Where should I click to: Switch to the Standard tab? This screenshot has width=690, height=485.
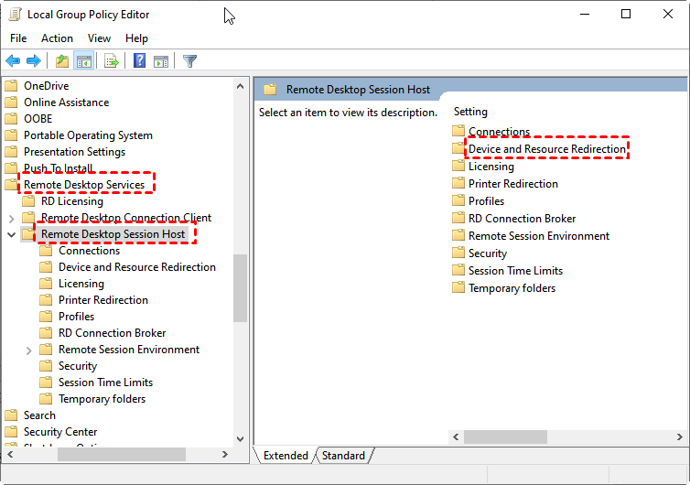(x=343, y=455)
